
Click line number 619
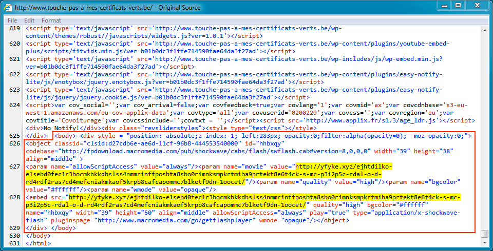tap(15, 29)
